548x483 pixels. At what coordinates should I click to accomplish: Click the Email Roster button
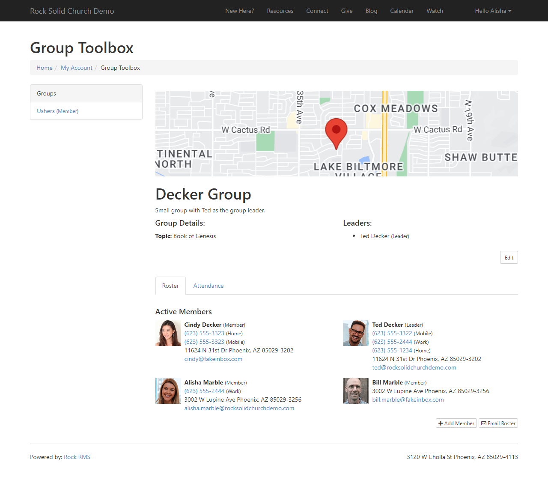click(x=498, y=423)
